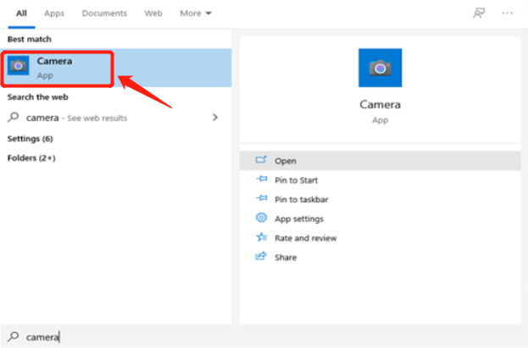Click the magnifier icon beside web result
Image resolution: width=528 pixels, height=348 pixels.
[x=14, y=118]
